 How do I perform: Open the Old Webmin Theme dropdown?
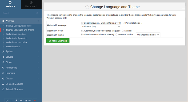coord(148,35)
